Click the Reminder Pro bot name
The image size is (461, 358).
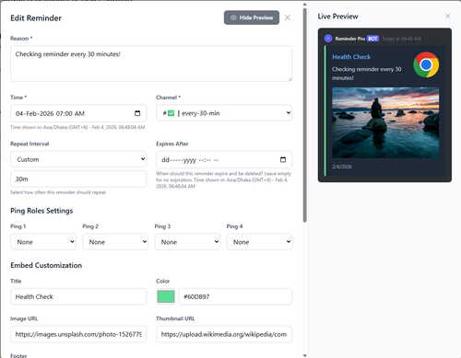point(349,39)
